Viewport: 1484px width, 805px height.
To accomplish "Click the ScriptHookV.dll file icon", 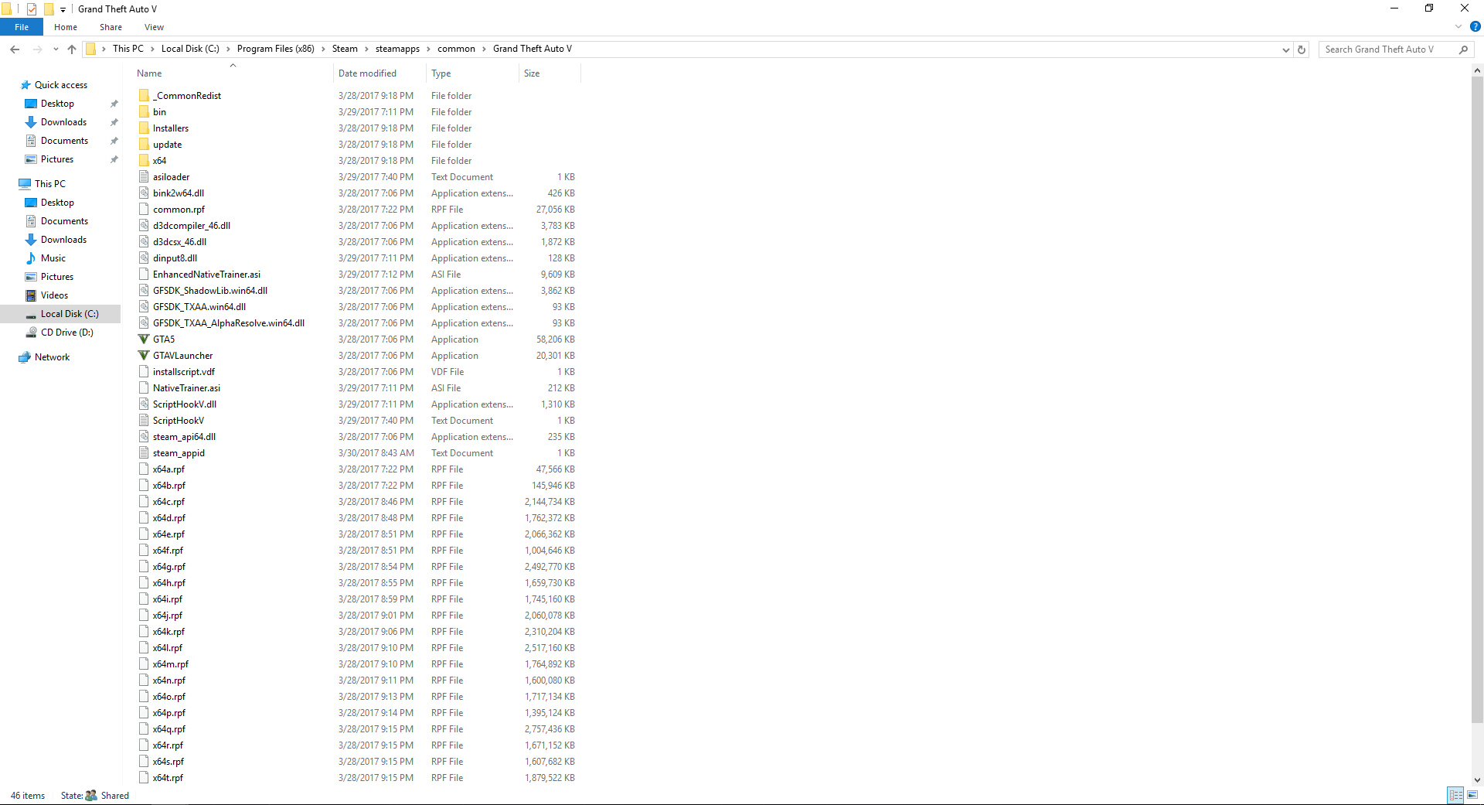I will (144, 404).
